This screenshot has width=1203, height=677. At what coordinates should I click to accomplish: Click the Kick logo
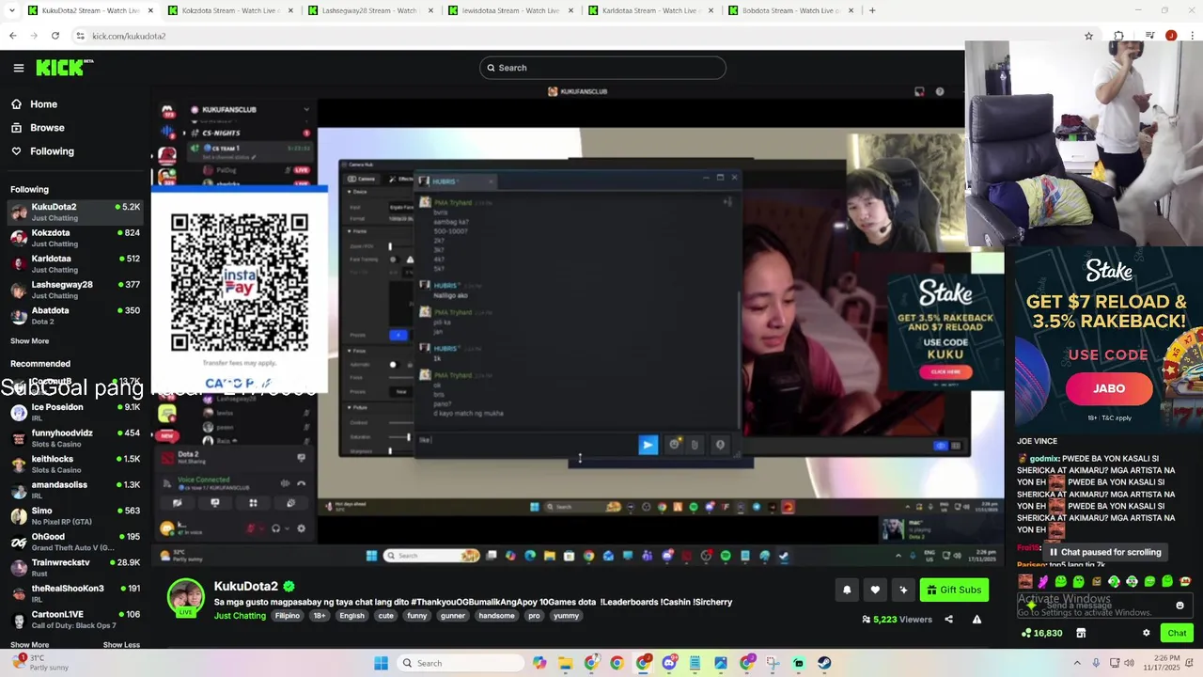point(64,68)
